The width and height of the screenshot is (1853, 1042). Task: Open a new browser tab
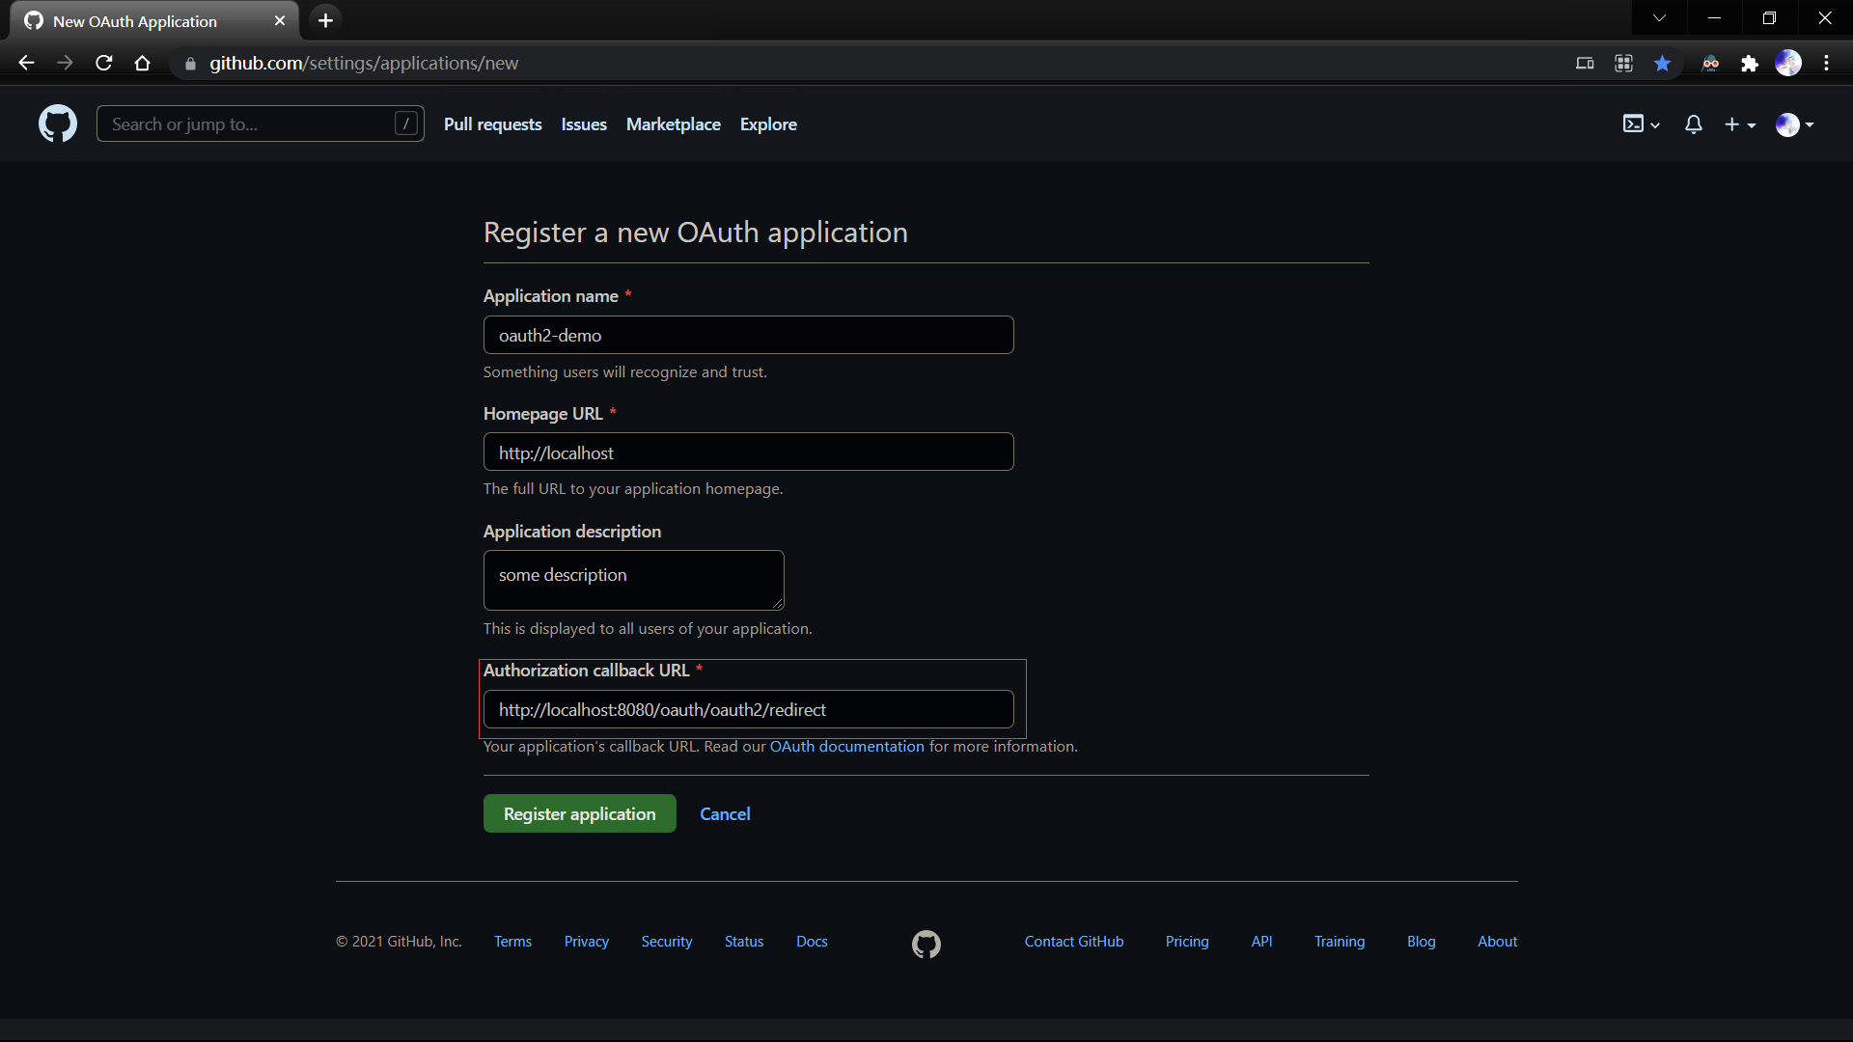tap(326, 20)
